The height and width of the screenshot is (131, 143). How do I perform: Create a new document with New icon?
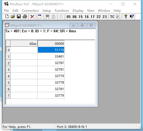pyautogui.click(x=7, y=17)
